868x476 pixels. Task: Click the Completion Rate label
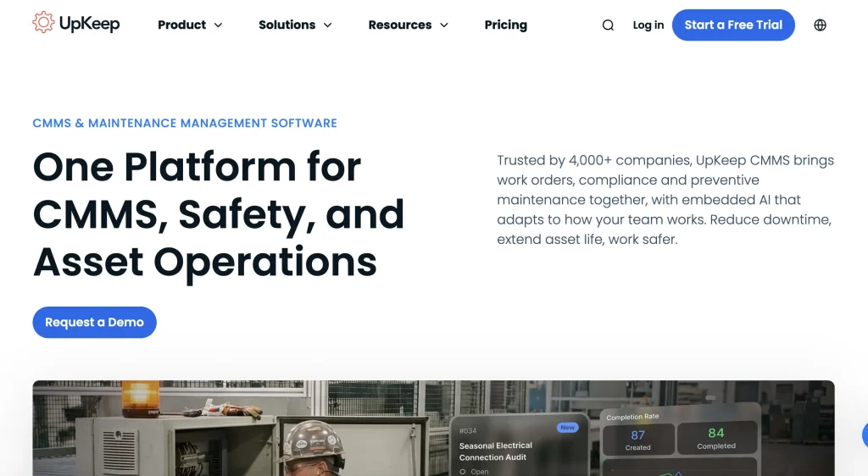[x=632, y=417]
